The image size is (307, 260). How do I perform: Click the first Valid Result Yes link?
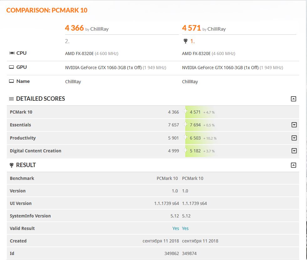176,228
